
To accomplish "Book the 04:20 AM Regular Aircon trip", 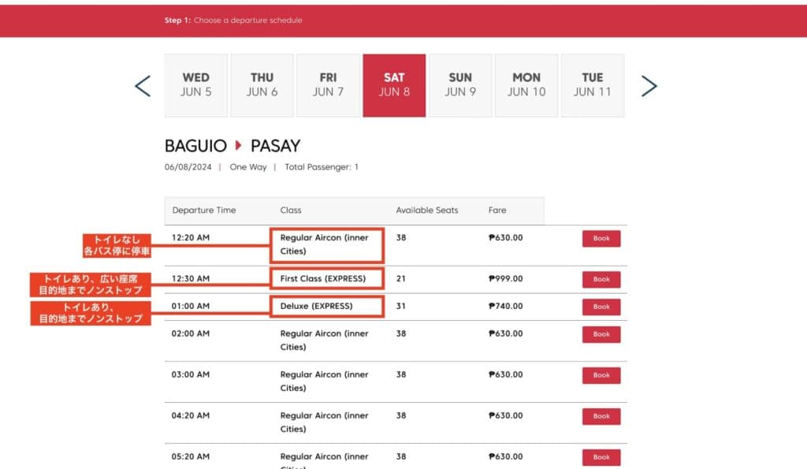I will pos(601,416).
